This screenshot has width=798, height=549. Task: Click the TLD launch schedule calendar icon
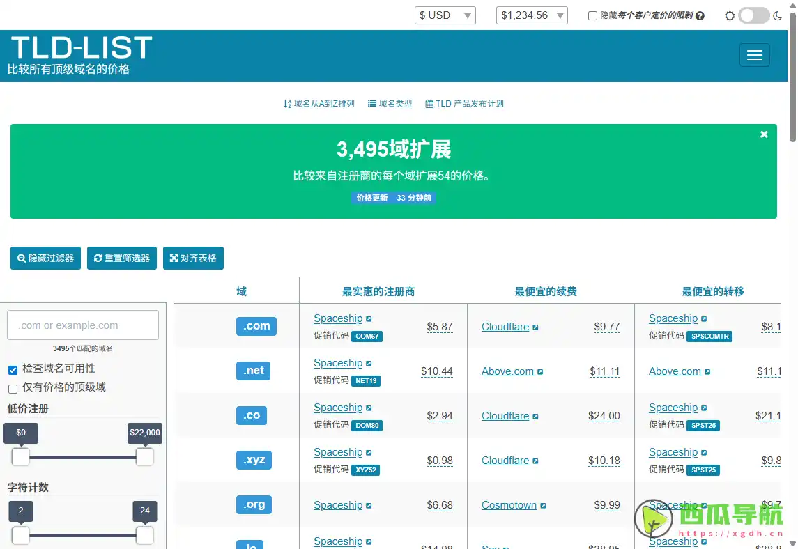430,103
